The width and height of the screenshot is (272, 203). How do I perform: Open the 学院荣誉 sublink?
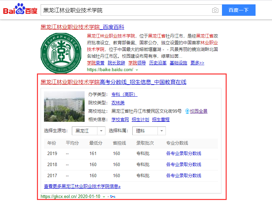click(96, 63)
